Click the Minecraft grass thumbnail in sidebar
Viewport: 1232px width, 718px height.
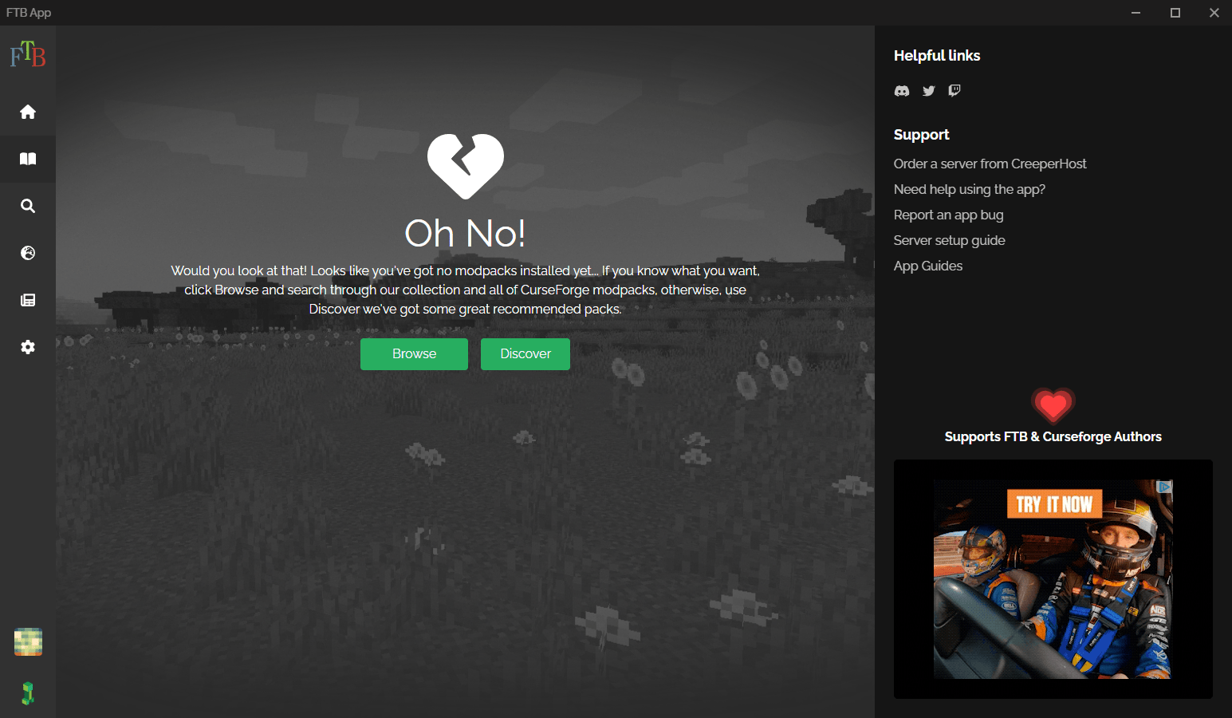28,641
